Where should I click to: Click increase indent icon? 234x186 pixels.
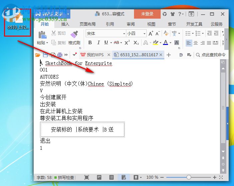tap(216, 33)
